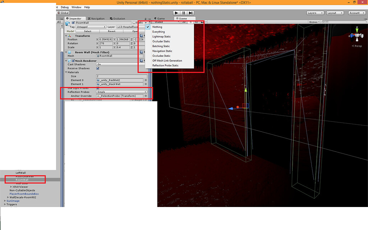368x230 pixels.
Task: Click the prefab Select button
Action: (x=88, y=31)
